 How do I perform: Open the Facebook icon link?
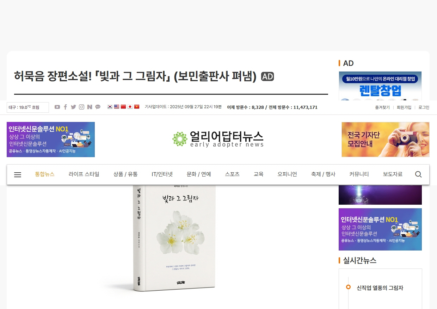tap(65, 107)
